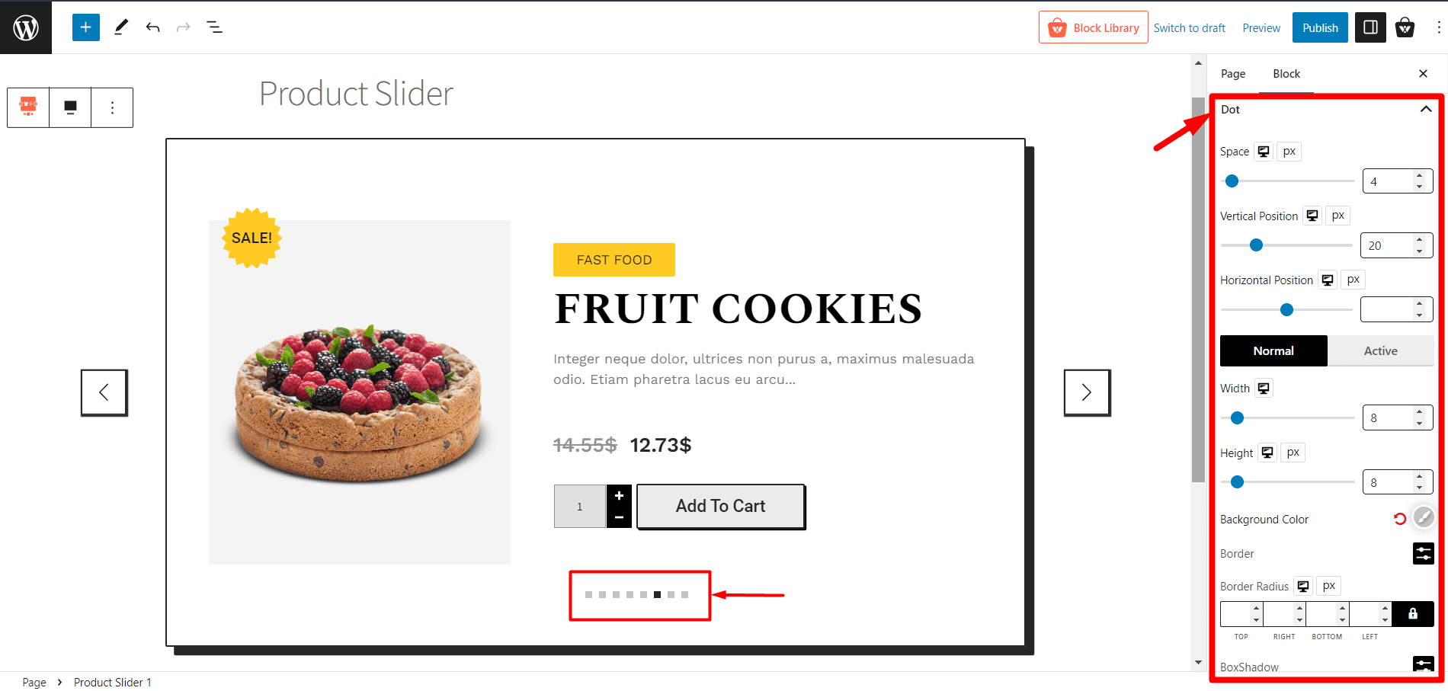Open the list view overview
Viewport: 1448px width, 691px height.
click(x=214, y=27)
